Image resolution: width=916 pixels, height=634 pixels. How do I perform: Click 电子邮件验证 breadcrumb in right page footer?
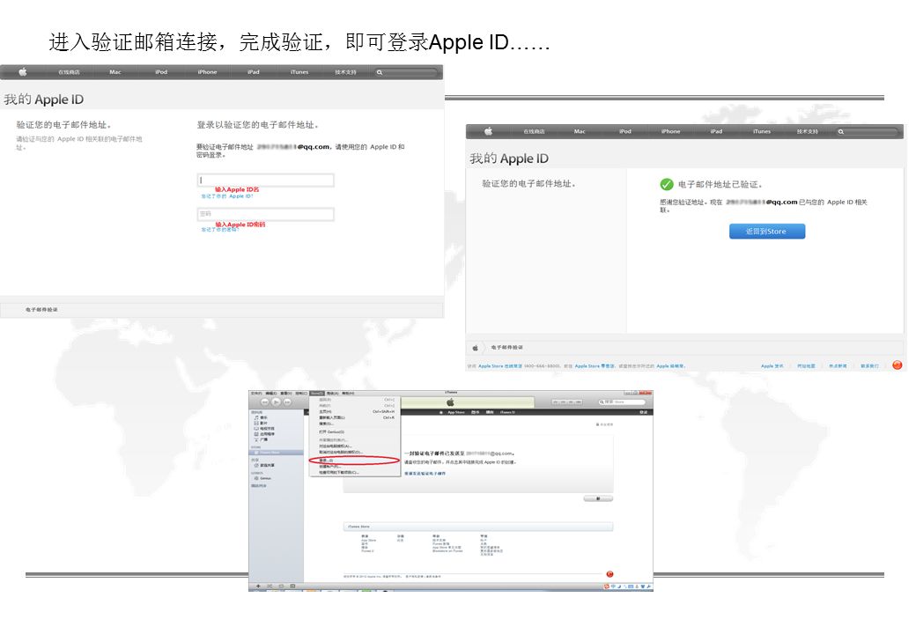click(x=507, y=347)
